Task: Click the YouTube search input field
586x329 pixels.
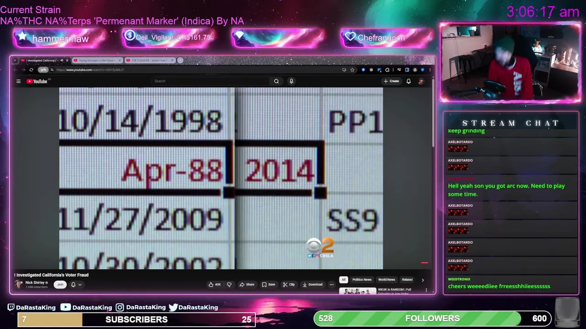Action: [211, 81]
